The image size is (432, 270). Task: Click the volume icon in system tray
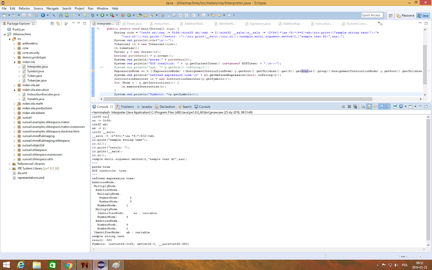396,265
